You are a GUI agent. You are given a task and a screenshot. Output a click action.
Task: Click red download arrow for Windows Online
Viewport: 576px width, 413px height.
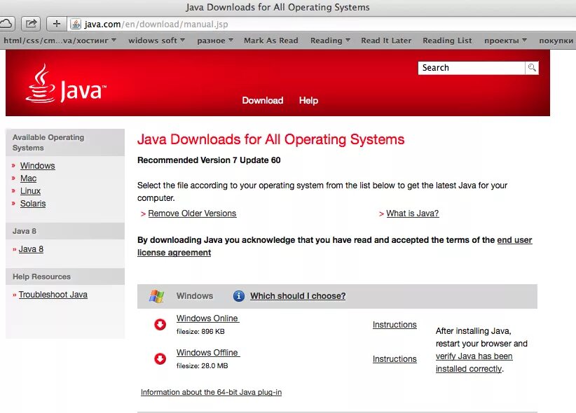coord(160,325)
